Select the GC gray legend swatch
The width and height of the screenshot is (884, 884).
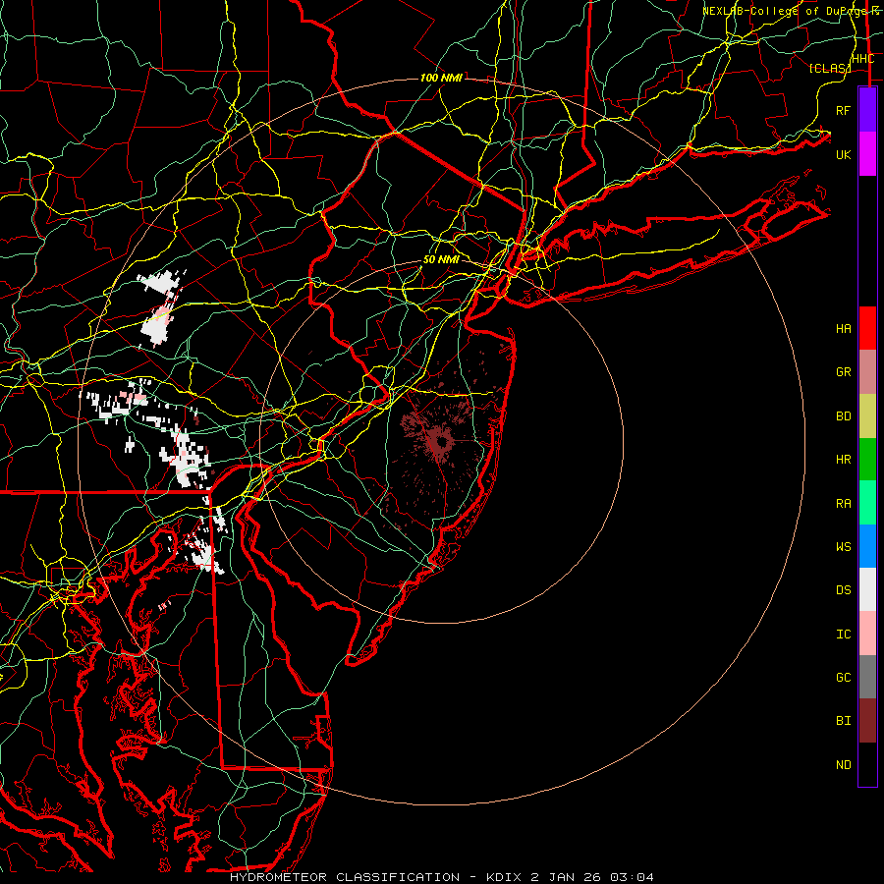[867, 677]
